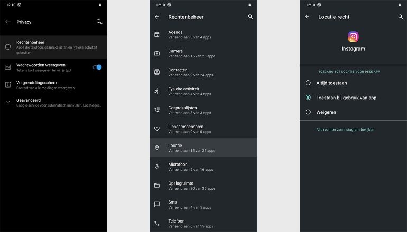Click back arrow on Privacy screen
Viewport: 407px width, 232px height.
point(8,22)
